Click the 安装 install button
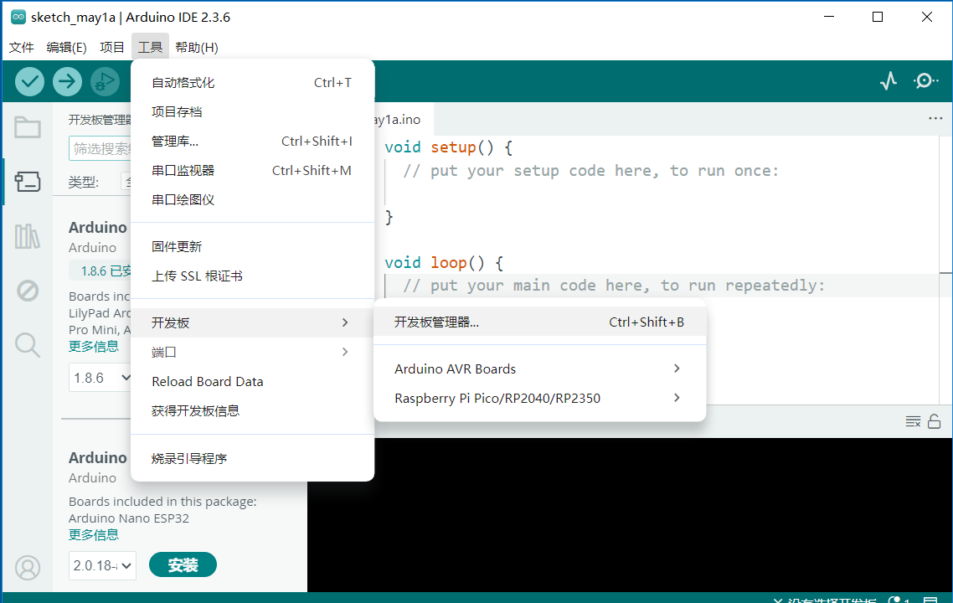This screenshot has height=603, width=953. (x=183, y=564)
